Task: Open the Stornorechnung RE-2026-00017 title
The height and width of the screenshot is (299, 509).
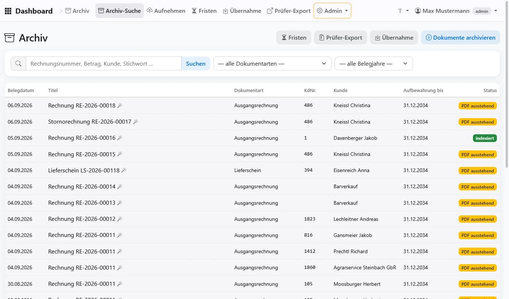Action: coord(90,122)
